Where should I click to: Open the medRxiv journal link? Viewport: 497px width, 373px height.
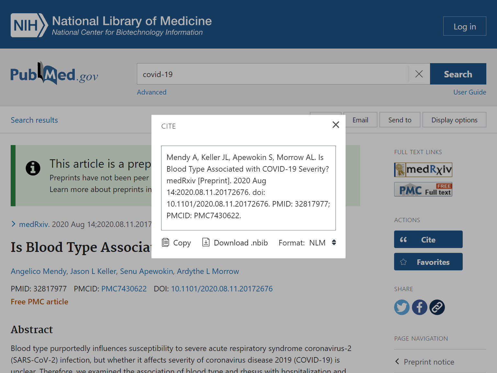pyautogui.click(x=34, y=224)
